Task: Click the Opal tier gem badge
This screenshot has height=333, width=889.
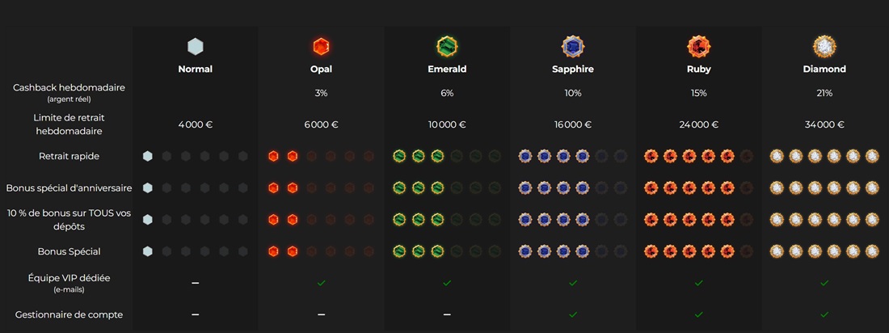Action: point(321,47)
